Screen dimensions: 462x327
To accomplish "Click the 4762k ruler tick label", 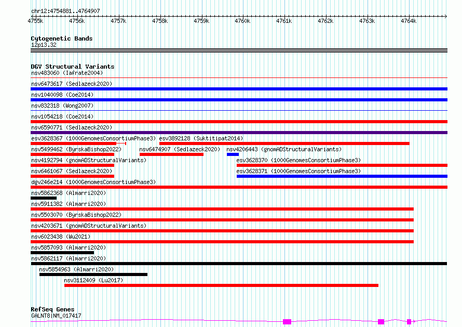I will pyautogui.click(x=325, y=21).
